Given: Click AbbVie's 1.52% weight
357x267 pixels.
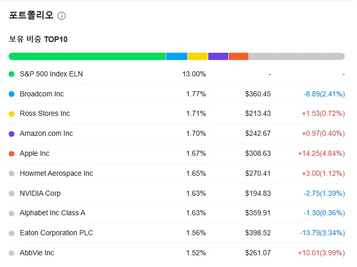Looking at the screenshot, I should point(196,253).
